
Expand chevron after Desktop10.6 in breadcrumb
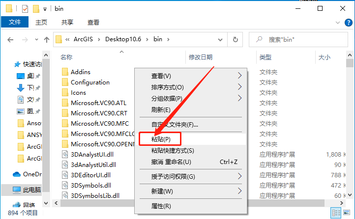click(147, 40)
